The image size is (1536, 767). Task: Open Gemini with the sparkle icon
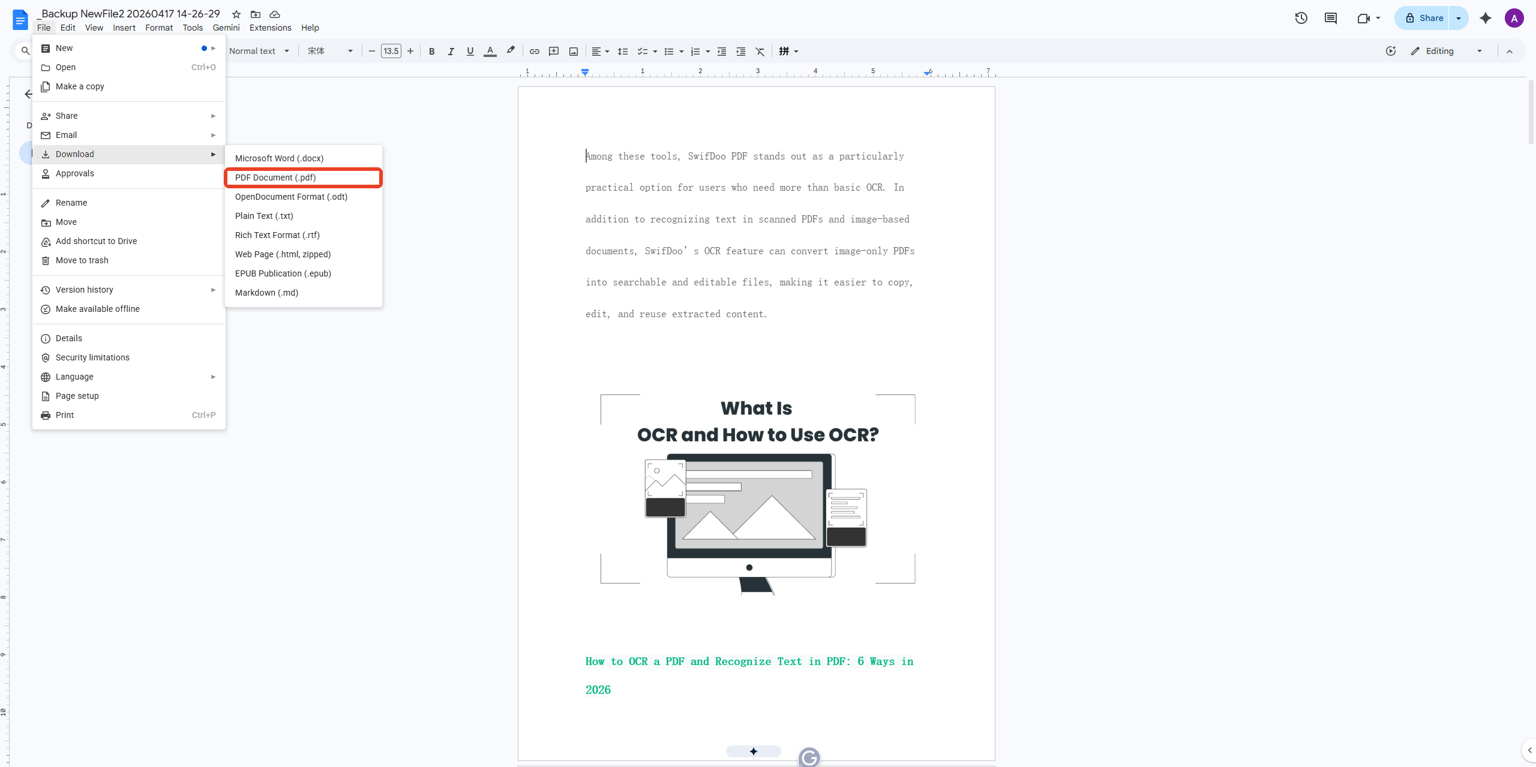(1486, 18)
